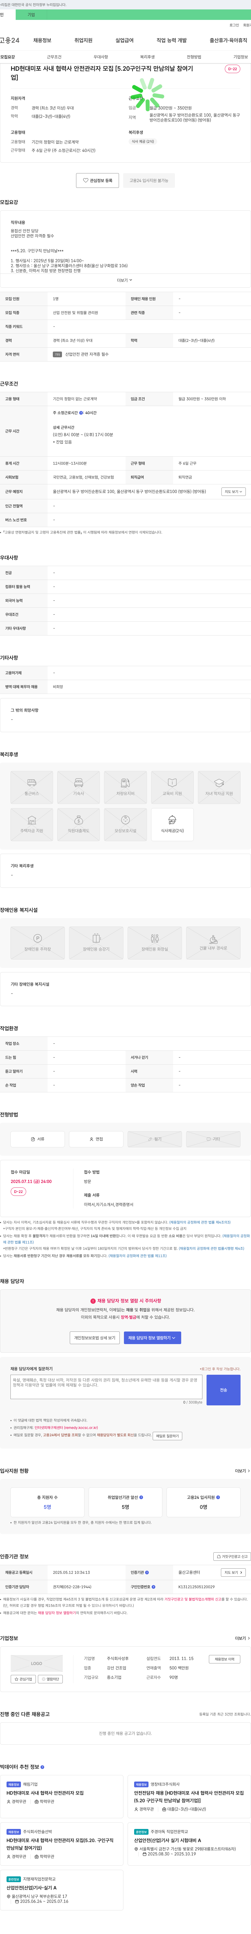Open 지도 보기 in 인증기관 정보

pyautogui.click(x=233, y=1572)
